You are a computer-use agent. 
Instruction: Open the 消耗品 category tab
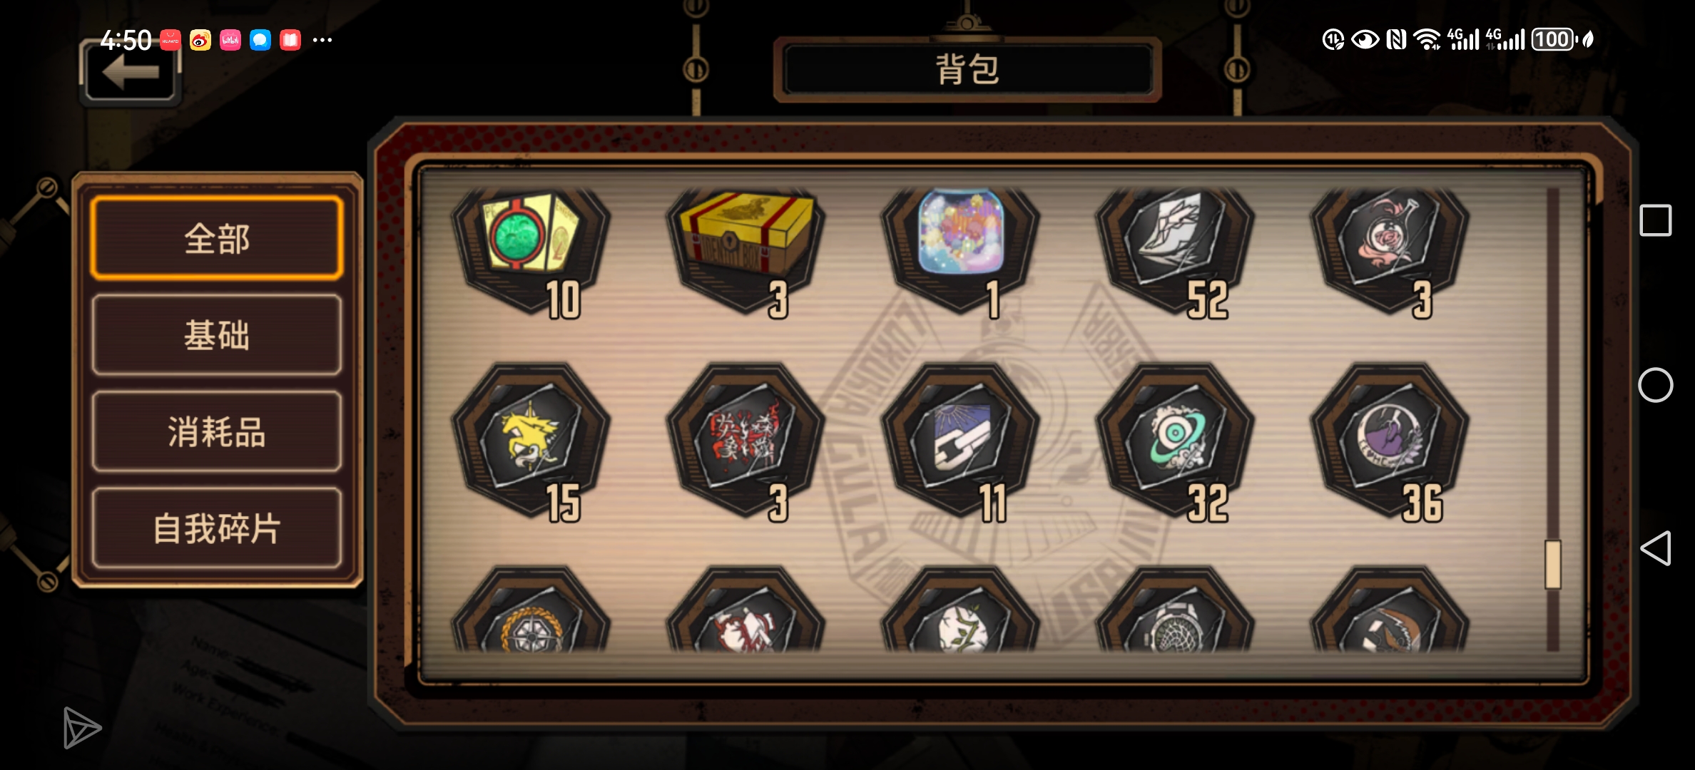point(217,431)
